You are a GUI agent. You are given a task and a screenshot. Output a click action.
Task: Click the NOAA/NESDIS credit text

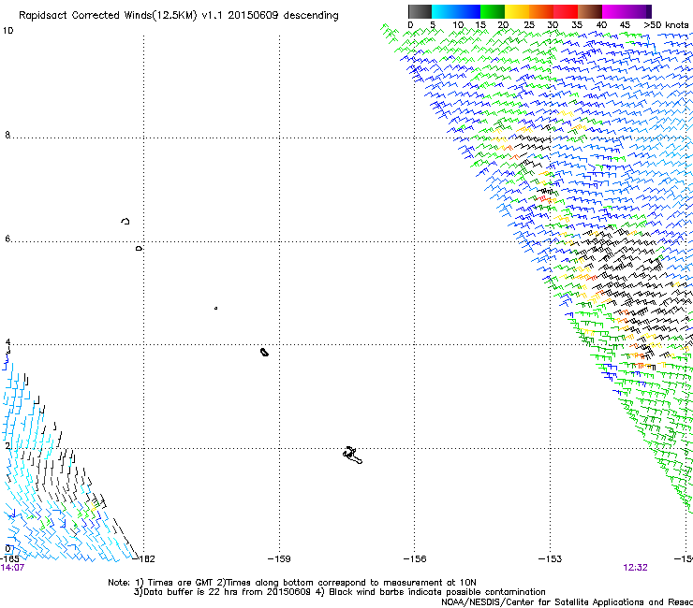(x=567, y=601)
